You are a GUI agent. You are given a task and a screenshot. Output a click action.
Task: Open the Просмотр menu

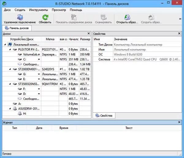(59, 10)
